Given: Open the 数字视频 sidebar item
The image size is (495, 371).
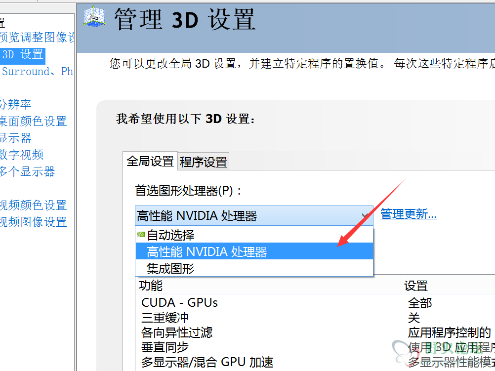Looking at the screenshot, I should coord(21,155).
